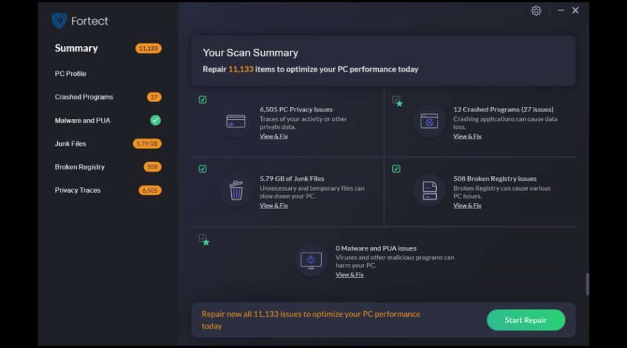
Task: Uncheck the Broken Registry issues checkbox
Action: [x=396, y=168]
